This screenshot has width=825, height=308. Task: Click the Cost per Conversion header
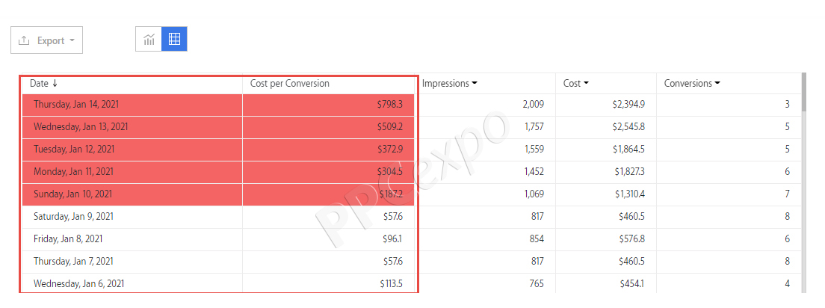click(290, 84)
